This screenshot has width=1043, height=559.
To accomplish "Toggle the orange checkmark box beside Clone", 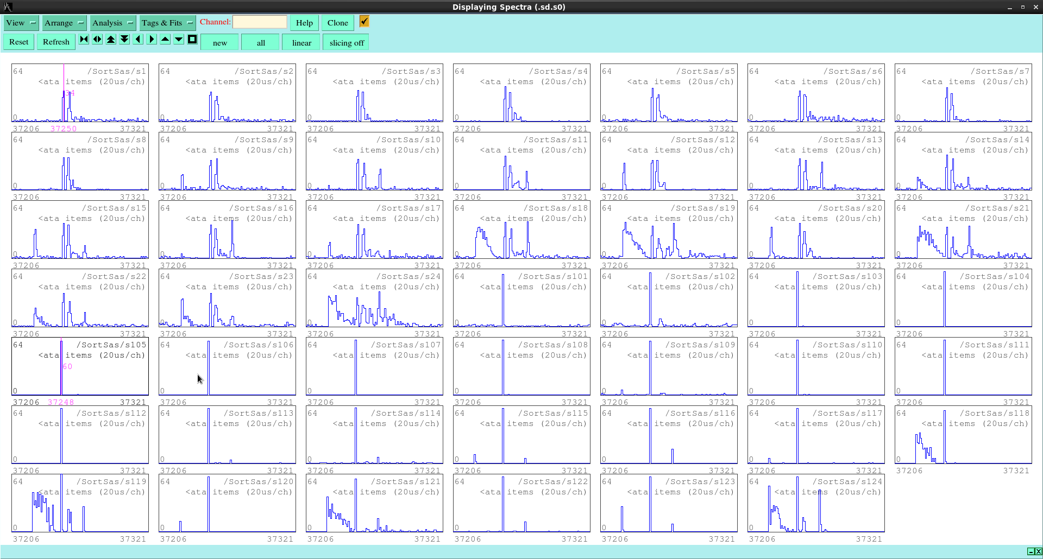I will (364, 21).
